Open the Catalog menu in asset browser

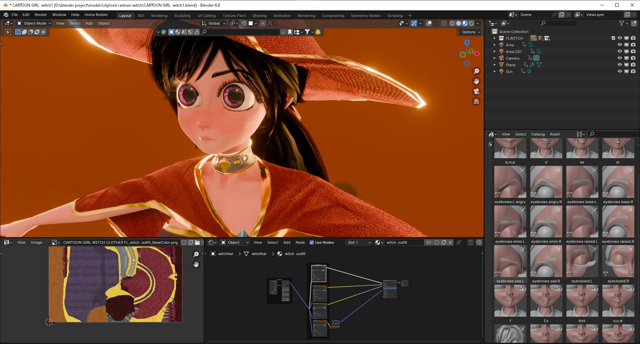538,134
